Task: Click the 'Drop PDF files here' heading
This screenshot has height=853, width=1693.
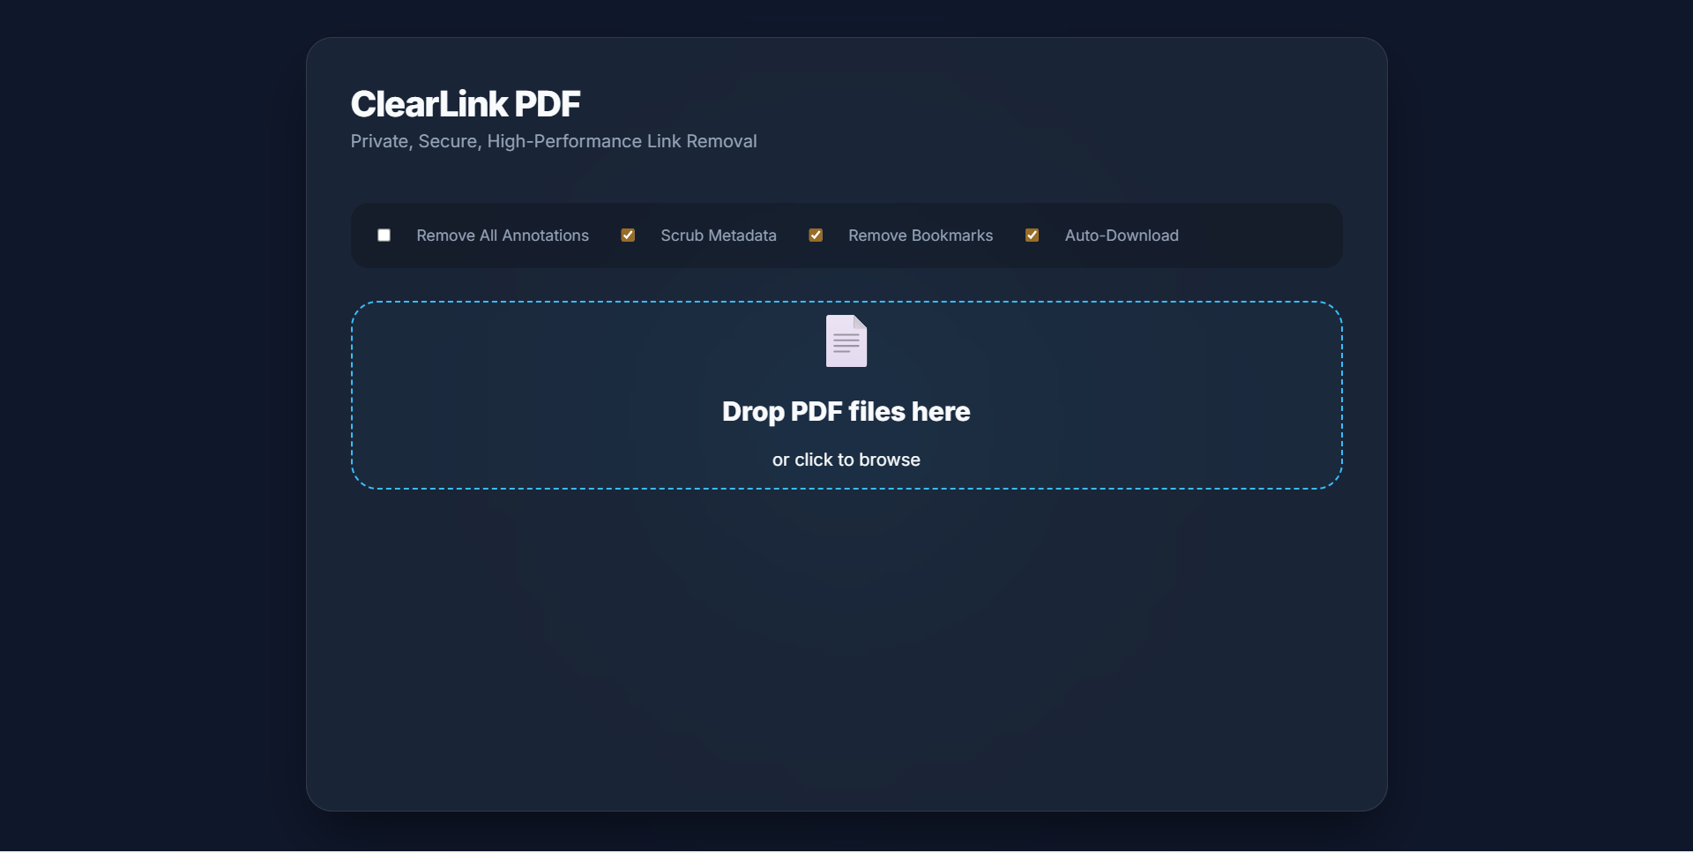Action: pyautogui.click(x=846, y=412)
